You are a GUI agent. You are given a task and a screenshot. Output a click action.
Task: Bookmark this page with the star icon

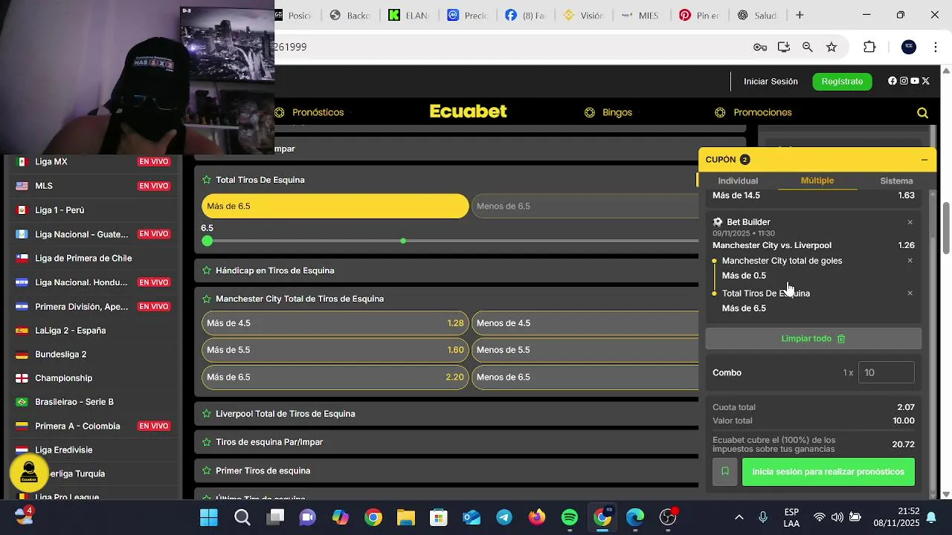832,47
